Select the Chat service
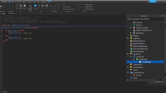The height and width of the screenshot is (93, 166). coord(135,78)
